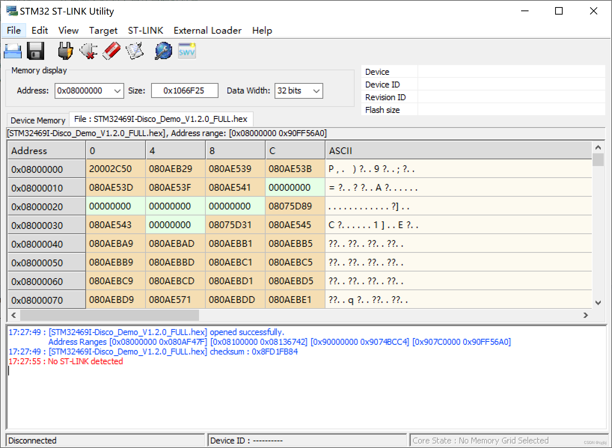Open the View menu
Image resolution: width=612 pixels, height=448 pixels.
pos(68,30)
